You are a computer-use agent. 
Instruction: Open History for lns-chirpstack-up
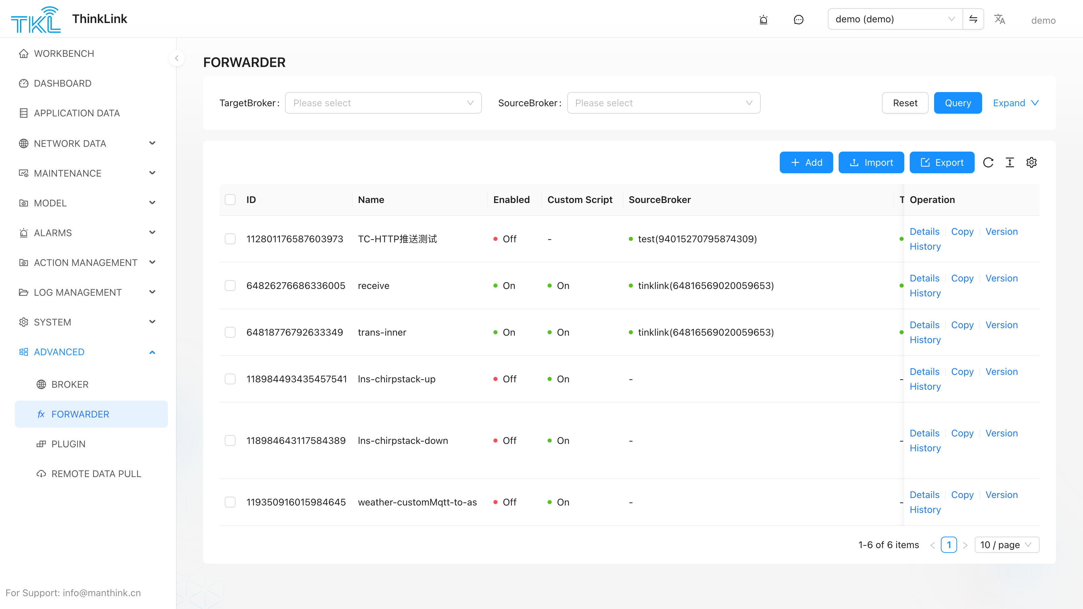(925, 386)
